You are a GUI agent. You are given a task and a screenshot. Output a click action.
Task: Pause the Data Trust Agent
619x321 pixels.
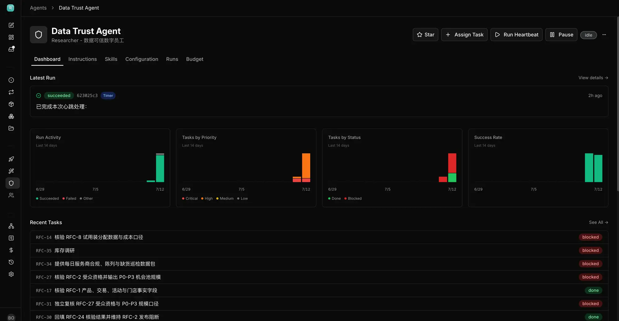pos(561,35)
